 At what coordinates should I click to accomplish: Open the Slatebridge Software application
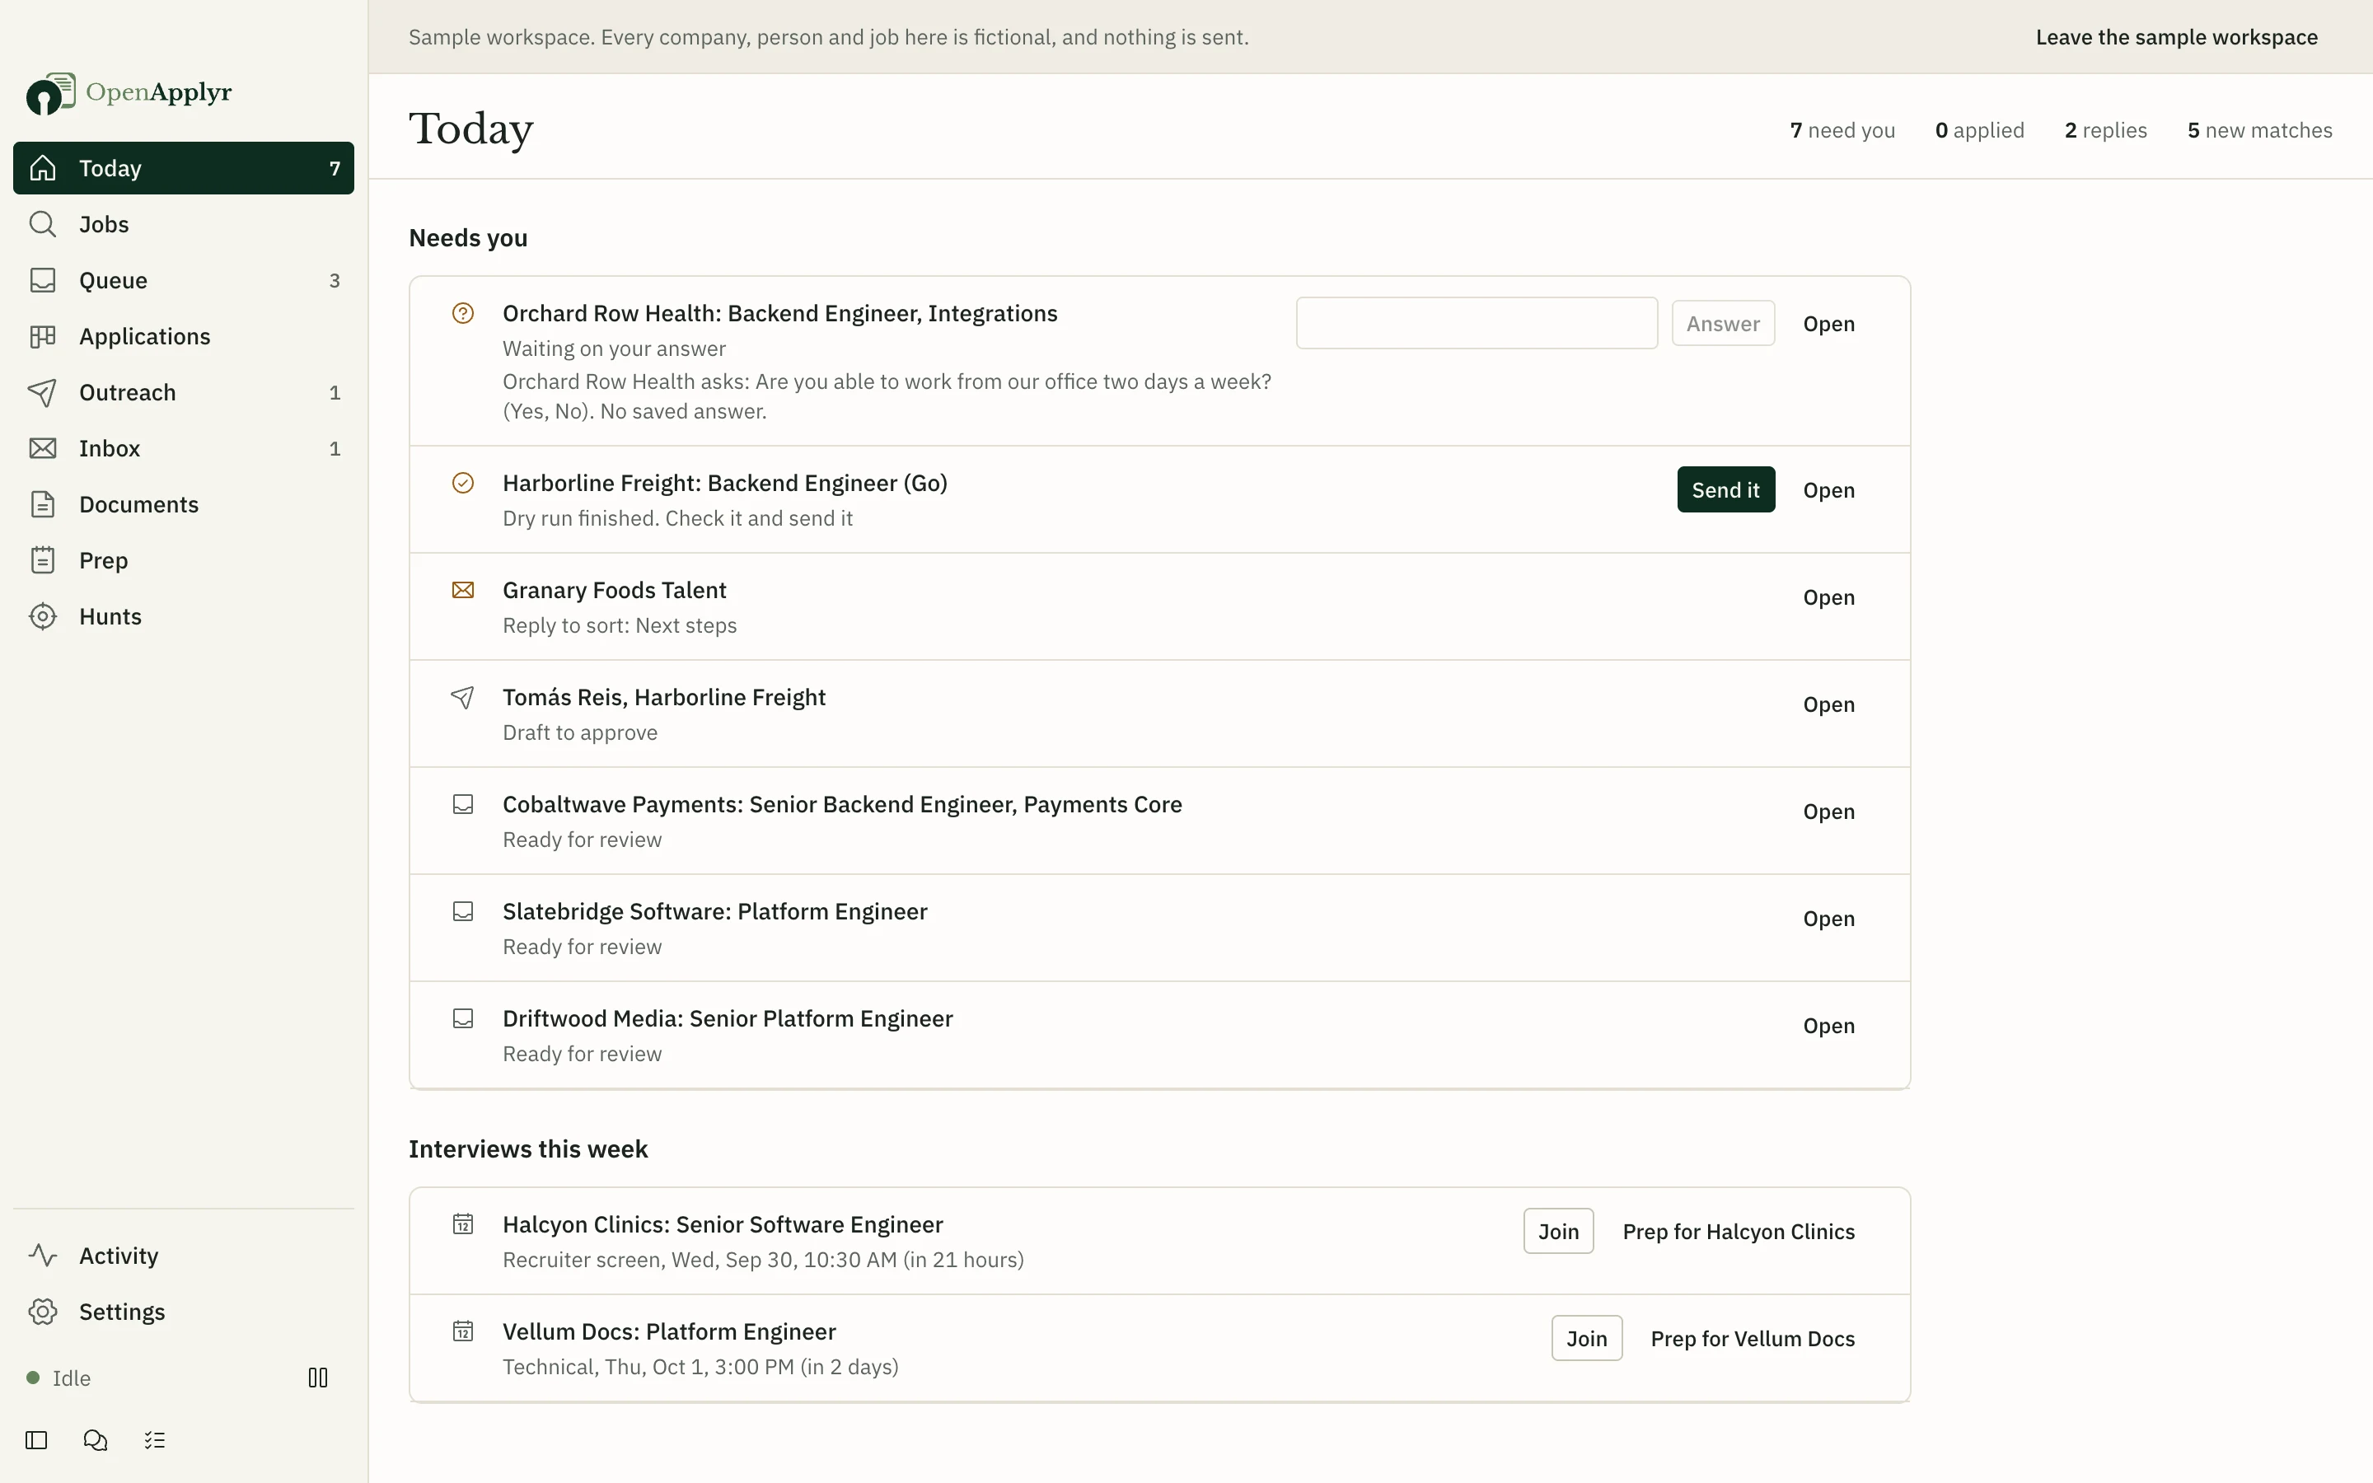pos(1829,918)
